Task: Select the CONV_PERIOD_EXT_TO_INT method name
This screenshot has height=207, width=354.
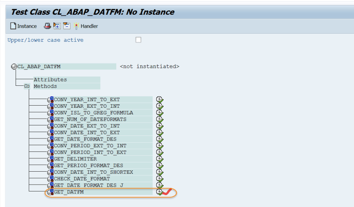Action: 90,146
